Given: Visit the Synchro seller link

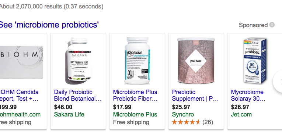Looking at the screenshot, I should click(x=183, y=115).
